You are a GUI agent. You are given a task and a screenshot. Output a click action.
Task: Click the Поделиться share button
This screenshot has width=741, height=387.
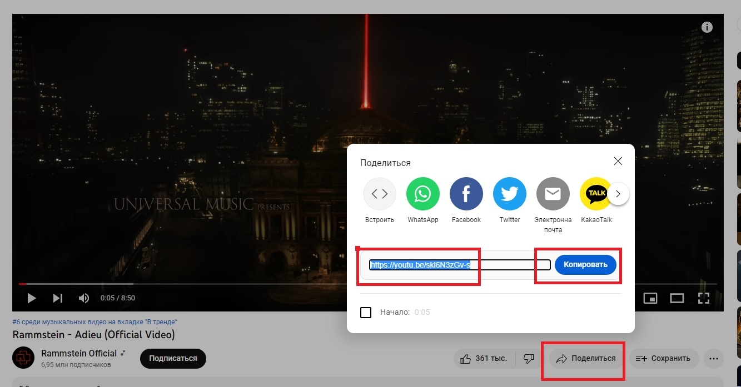coord(586,359)
